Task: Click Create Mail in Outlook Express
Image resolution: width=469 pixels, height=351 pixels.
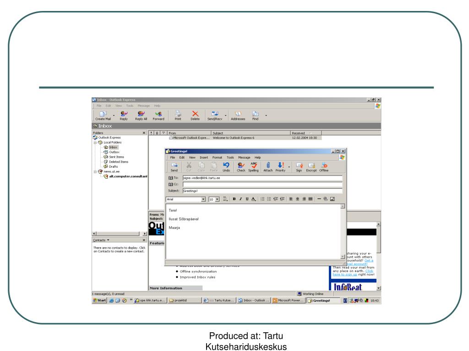Action: [103, 116]
